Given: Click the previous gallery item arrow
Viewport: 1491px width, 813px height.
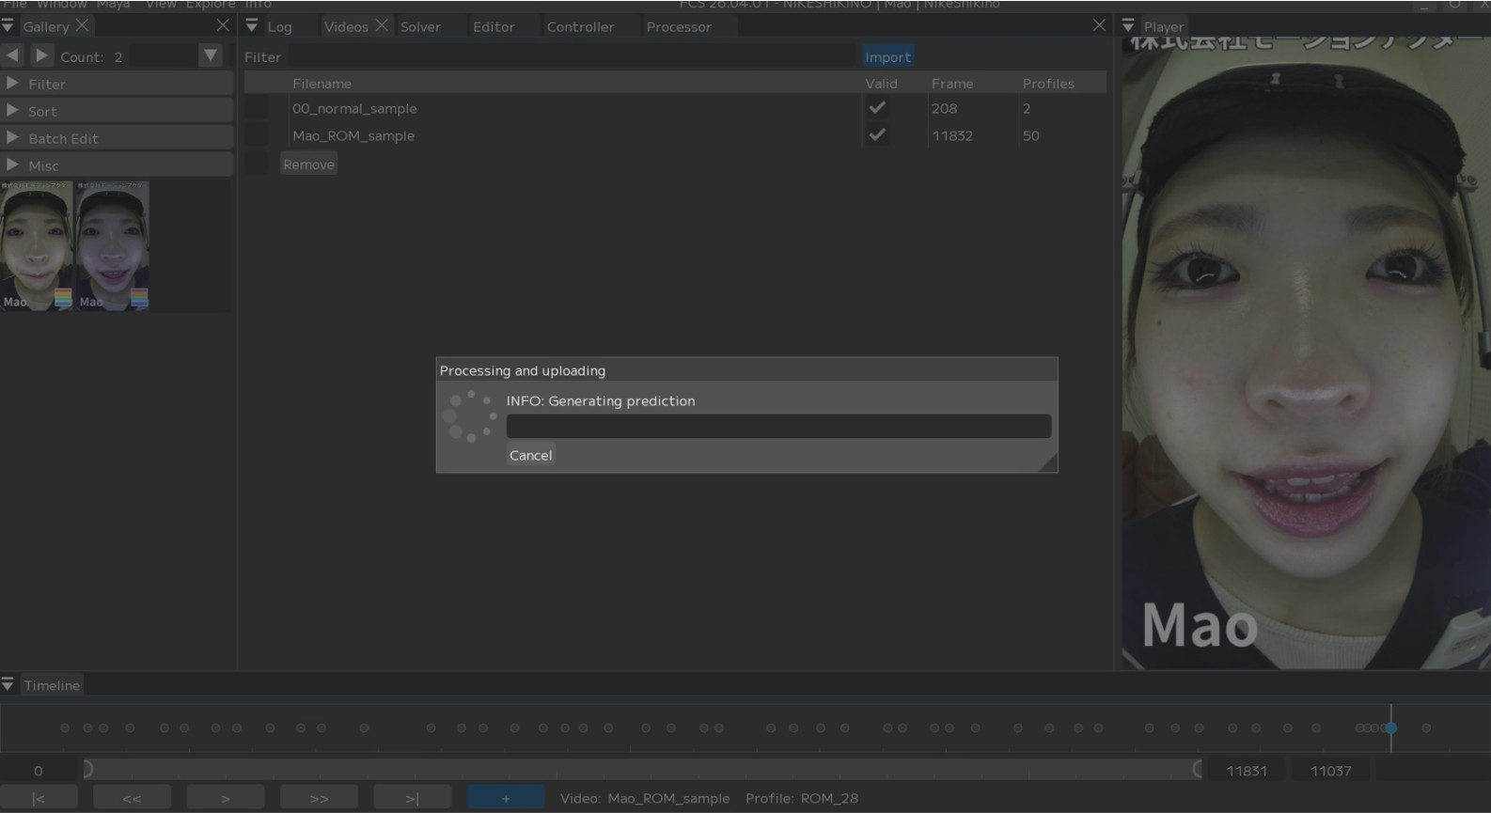Looking at the screenshot, I should tap(12, 56).
